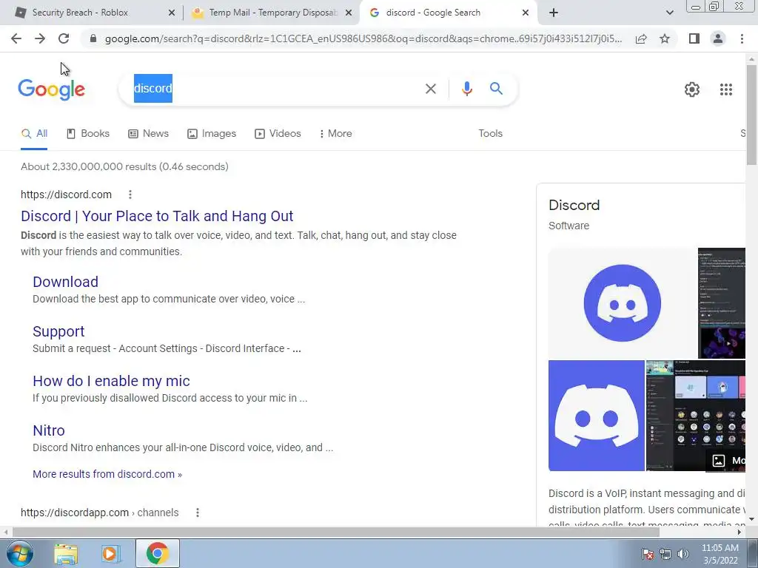
Task: Click More results from discord.com
Action: pos(107,474)
